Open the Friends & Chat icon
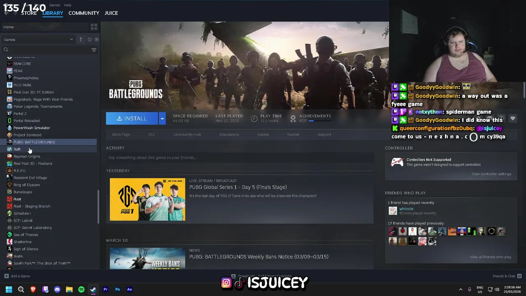 pos(519,276)
